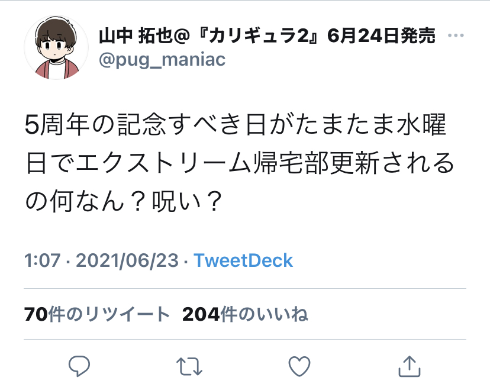Viewport: 490px width, 387px height.
Task: View the 70件のリツイート list
Action: (x=97, y=314)
